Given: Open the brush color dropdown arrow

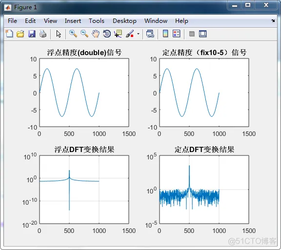Looking at the screenshot, I should point(138,34).
